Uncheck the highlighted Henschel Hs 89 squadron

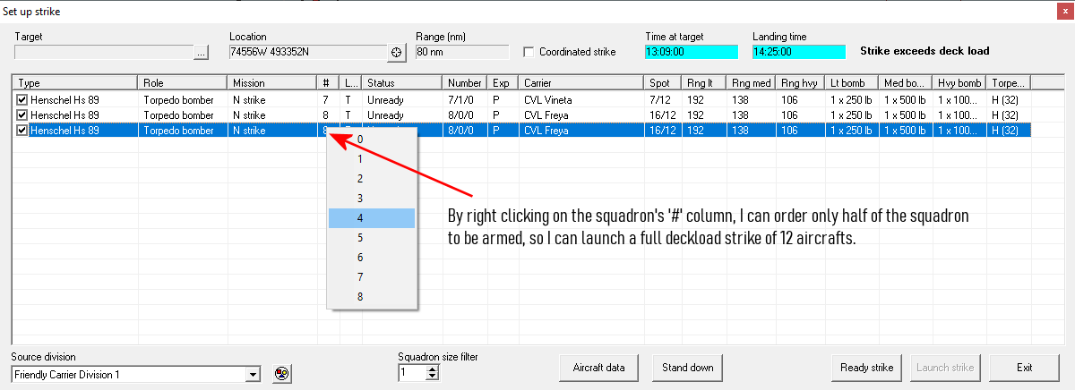coord(22,131)
